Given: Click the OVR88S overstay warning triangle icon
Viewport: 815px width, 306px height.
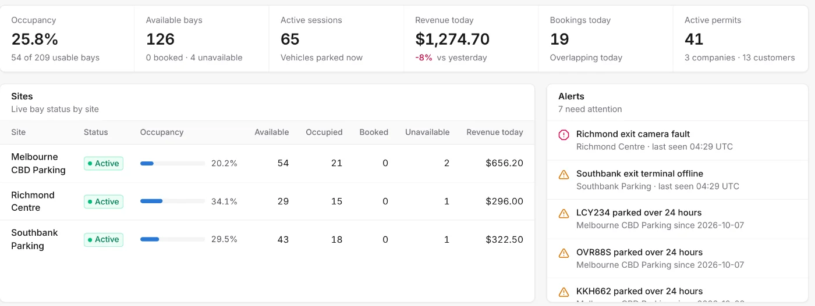Looking at the screenshot, I should point(564,253).
